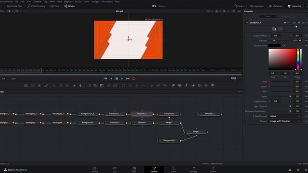Screen dimensions: 308x173
Task: Switch to the Fairlight page
Action: click(193, 170)
